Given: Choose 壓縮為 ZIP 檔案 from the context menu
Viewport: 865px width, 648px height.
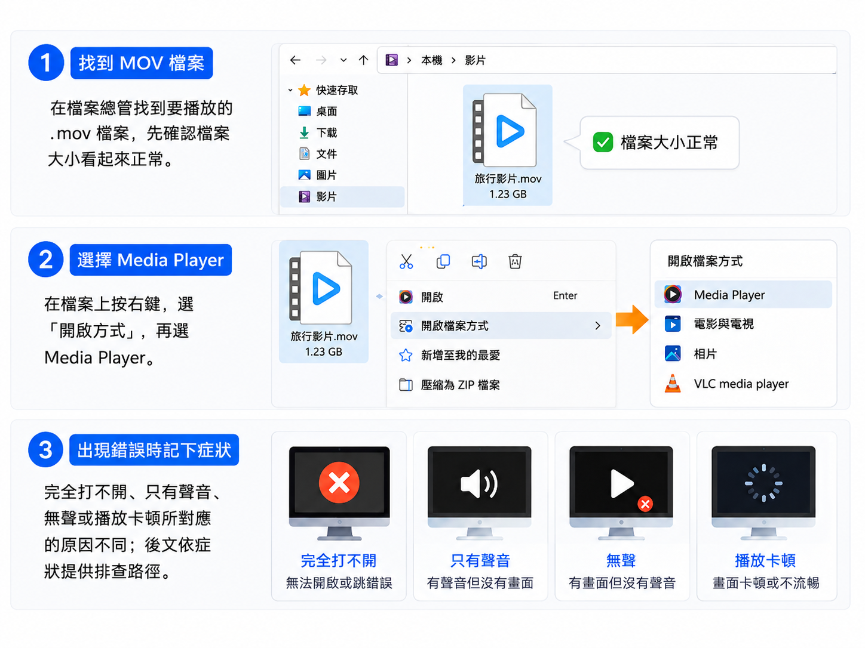Looking at the screenshot, I should [x=501, y=385].
